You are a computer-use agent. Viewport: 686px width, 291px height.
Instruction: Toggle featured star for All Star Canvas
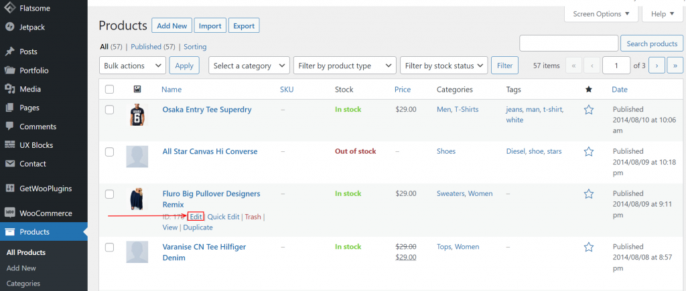point(589,152)
